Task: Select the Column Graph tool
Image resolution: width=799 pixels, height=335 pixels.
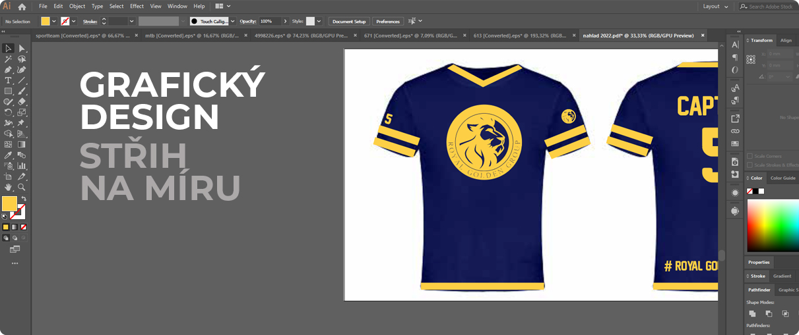Action: (22, 166)
